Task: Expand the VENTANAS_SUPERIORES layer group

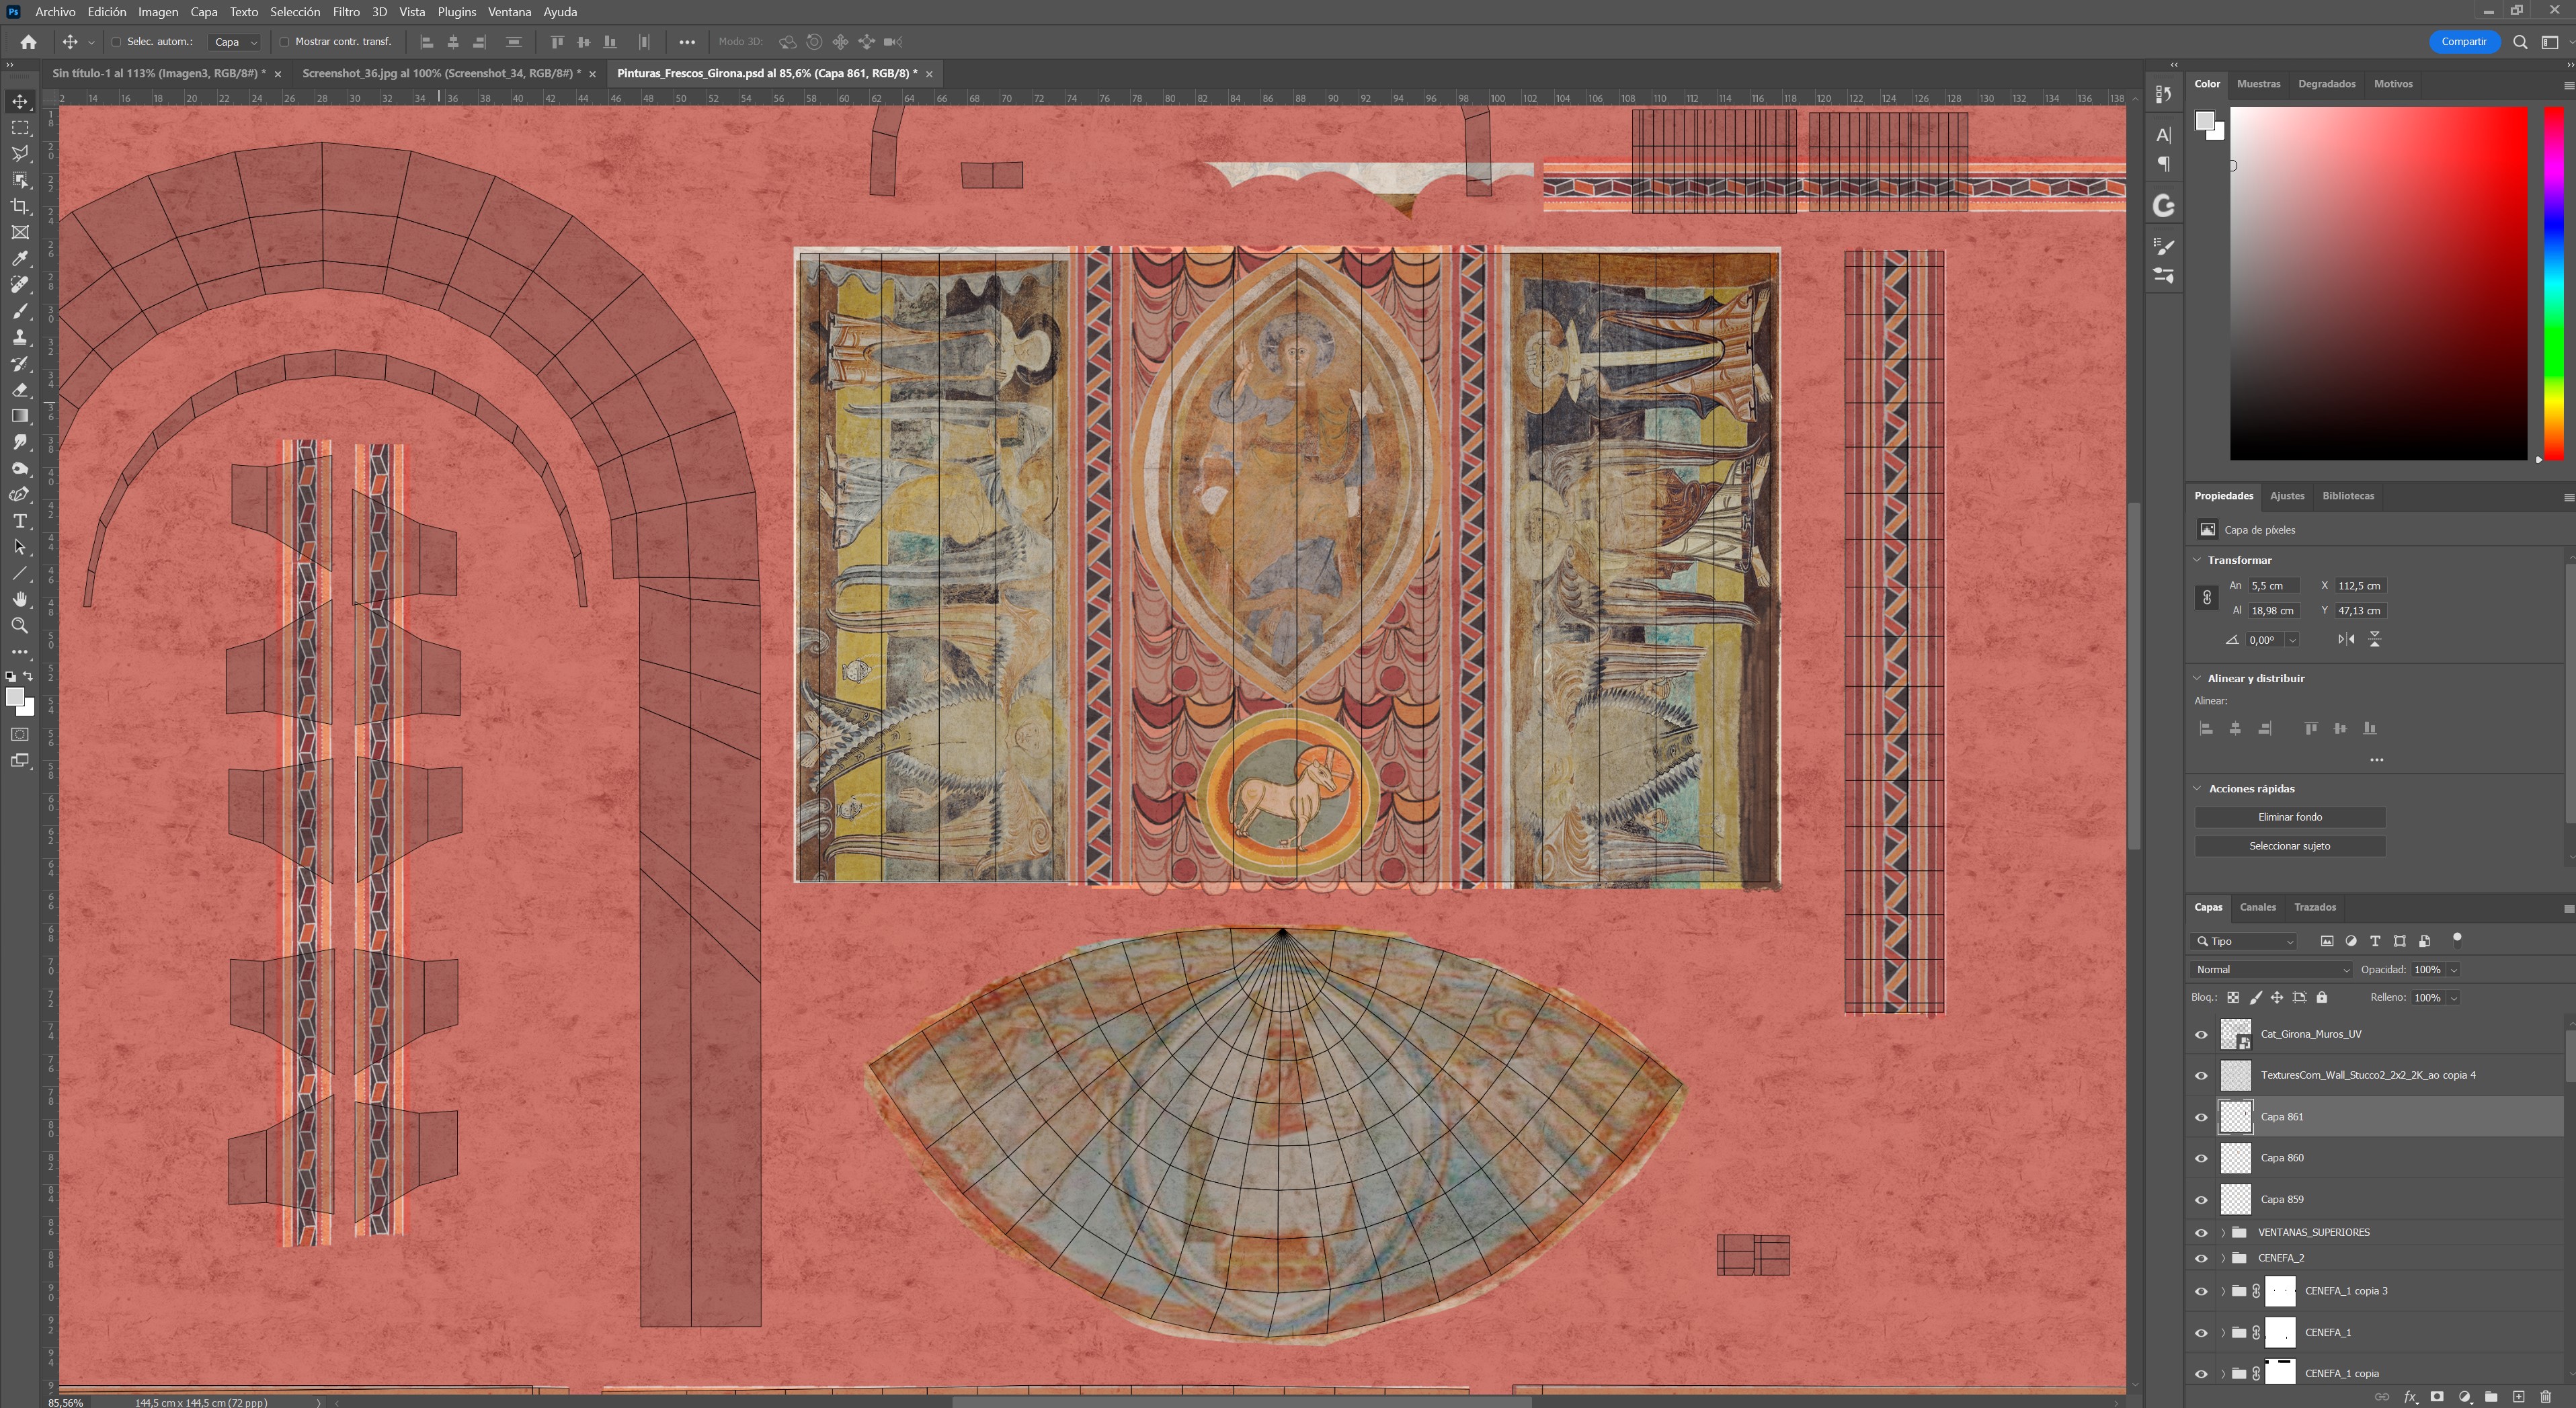Action: (2223, 1232)
